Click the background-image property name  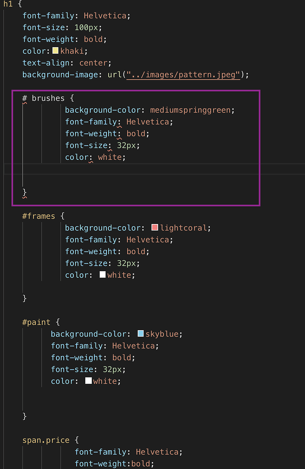60,75
